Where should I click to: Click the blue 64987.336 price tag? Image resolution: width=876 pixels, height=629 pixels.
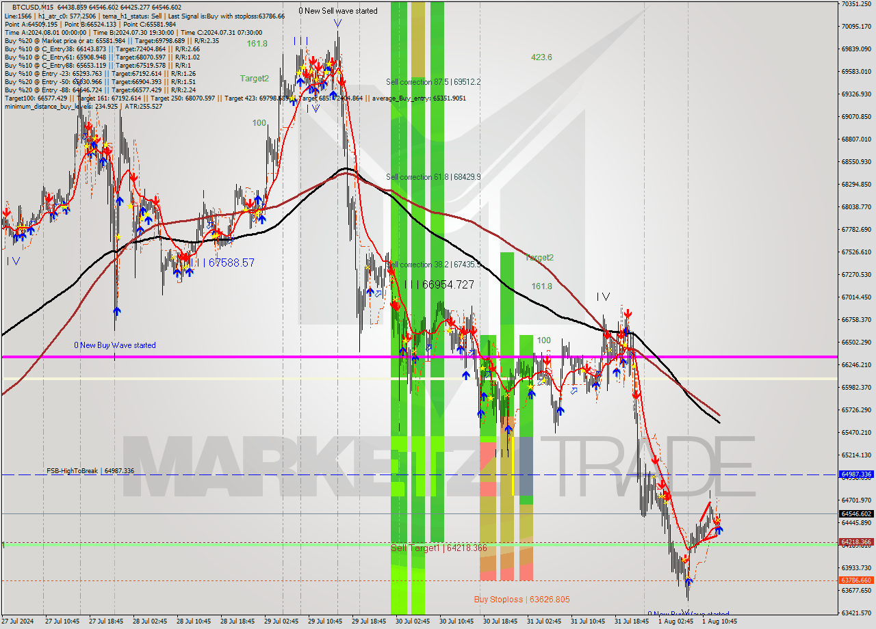(856, 474)
